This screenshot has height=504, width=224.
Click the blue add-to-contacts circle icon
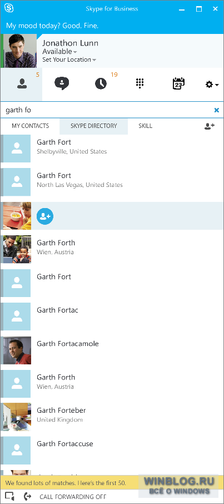45,216
